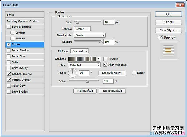Click the Angle dial control
This screenshot has height=137, width=187.
coord(73,73)
